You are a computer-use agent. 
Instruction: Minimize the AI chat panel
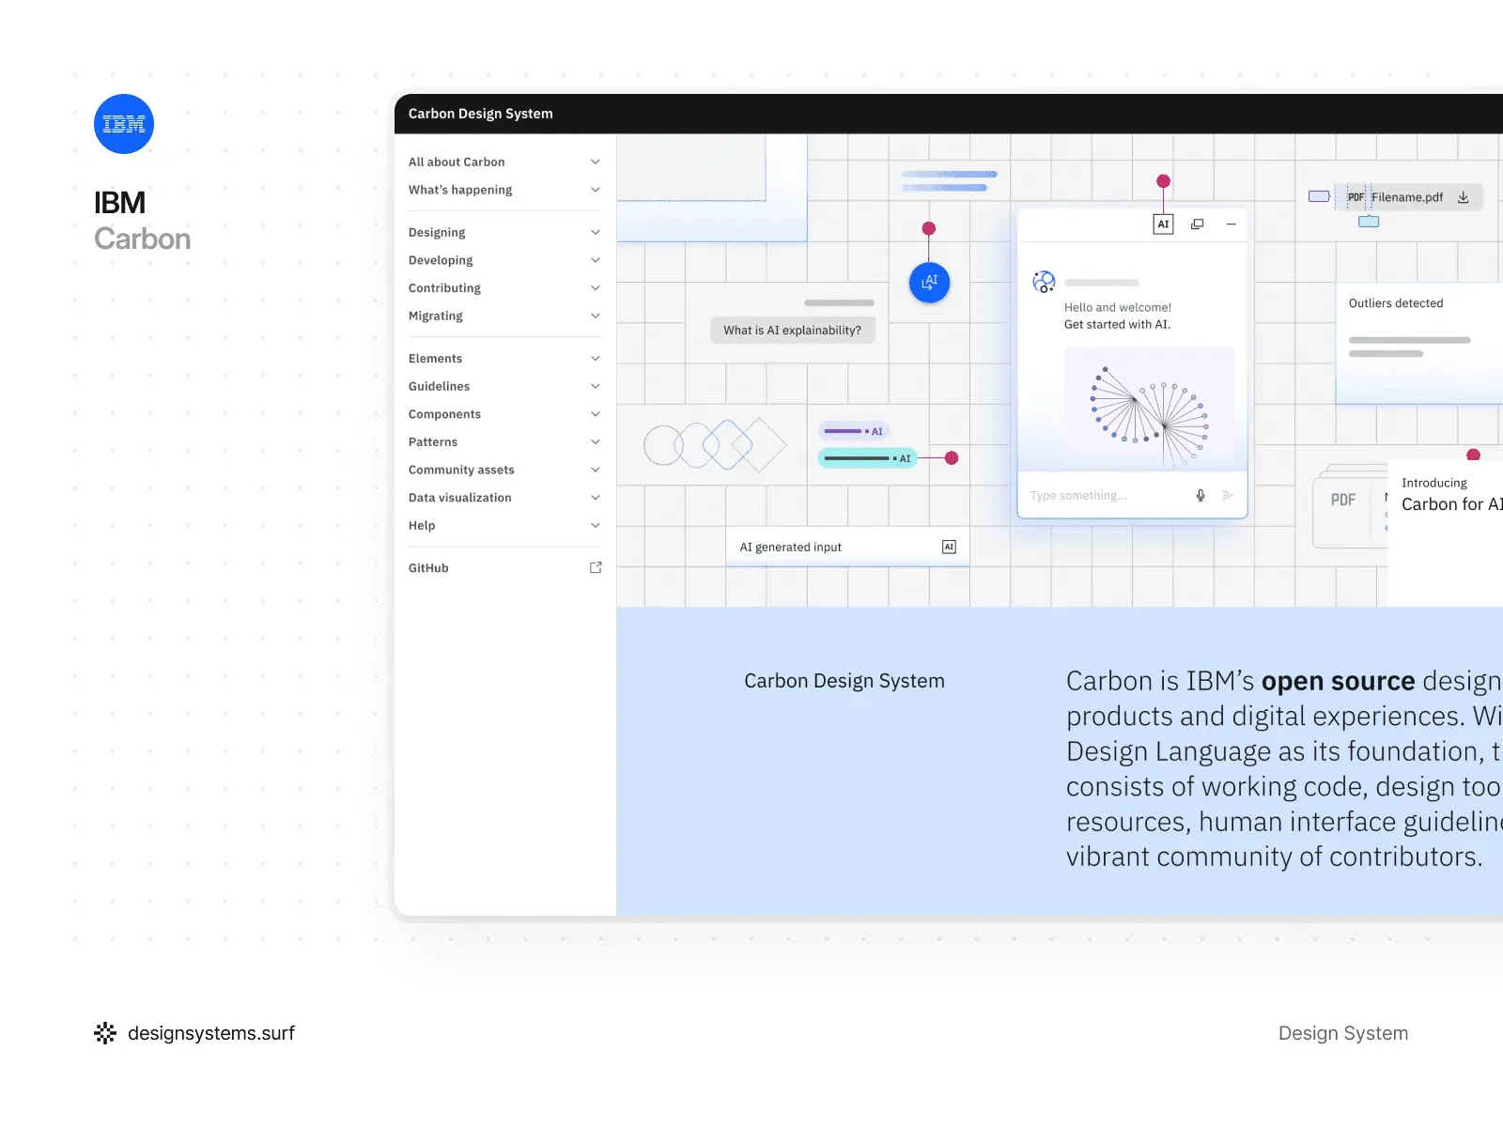click(1232, 224)
